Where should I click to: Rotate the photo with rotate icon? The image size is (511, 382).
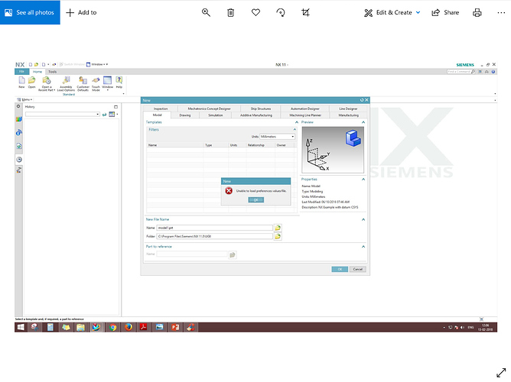[281, 12]
